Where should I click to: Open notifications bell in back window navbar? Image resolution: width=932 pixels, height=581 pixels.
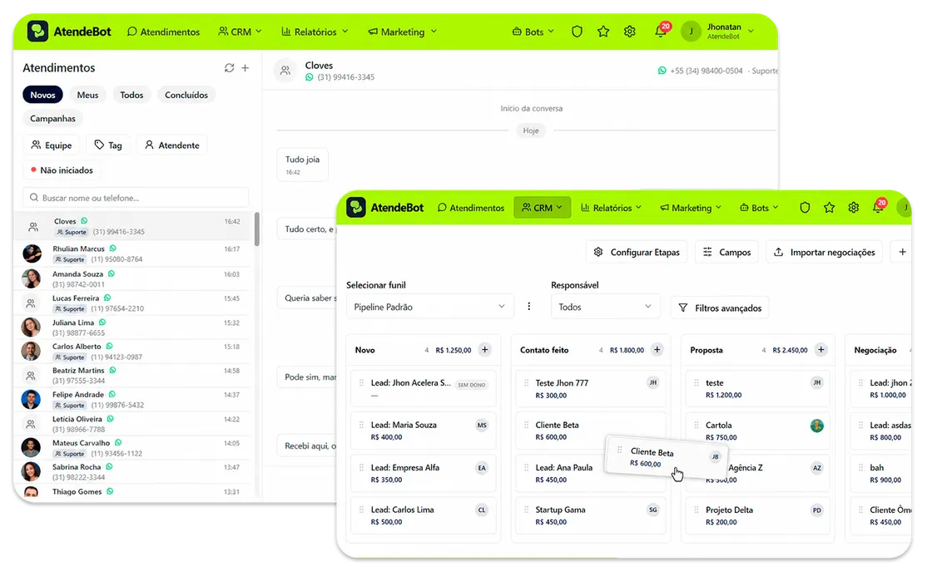click(661, 31)
